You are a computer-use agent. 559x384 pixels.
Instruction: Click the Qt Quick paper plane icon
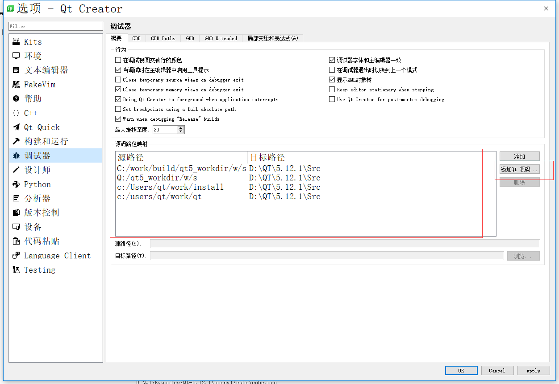[x=16, y=127]
